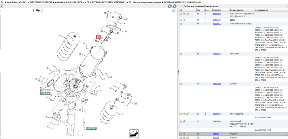Click green forward arrow in row 22
Viewport: 288px width, 139px height.
pos(184,121)
